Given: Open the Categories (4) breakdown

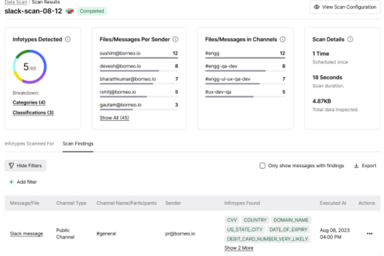Looking at the screenshot, I should (29, 102).
